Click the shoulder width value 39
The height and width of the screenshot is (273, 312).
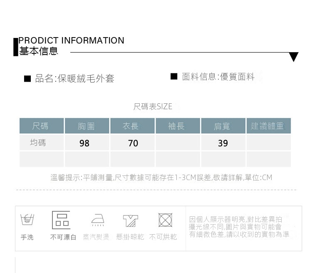(223, 143)
